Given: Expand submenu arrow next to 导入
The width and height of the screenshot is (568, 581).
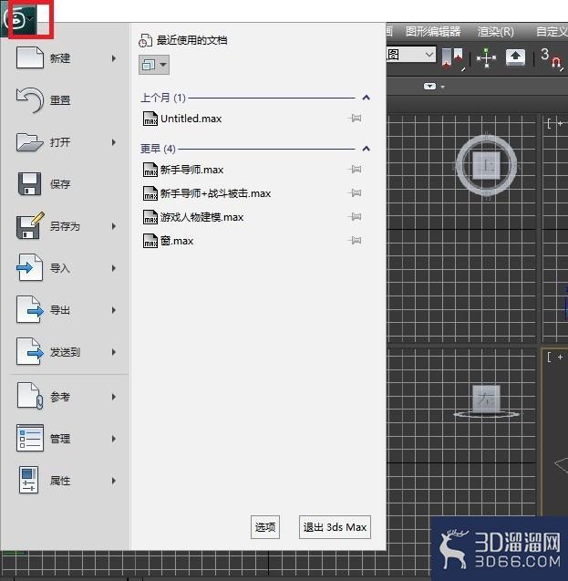Looking at the screenshot, I should coord(114,268).
